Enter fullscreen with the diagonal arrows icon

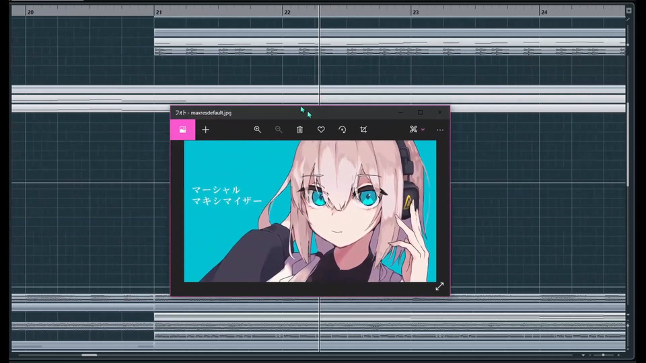[x=439, y=286]
